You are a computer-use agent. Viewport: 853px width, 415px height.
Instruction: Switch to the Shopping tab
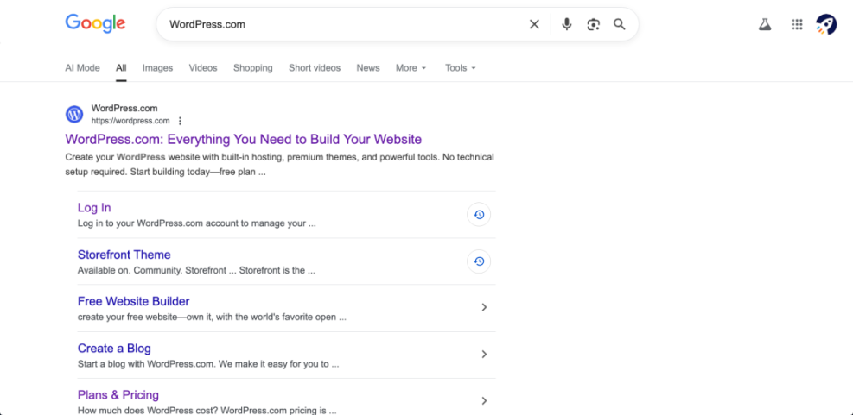coord(253,68)
